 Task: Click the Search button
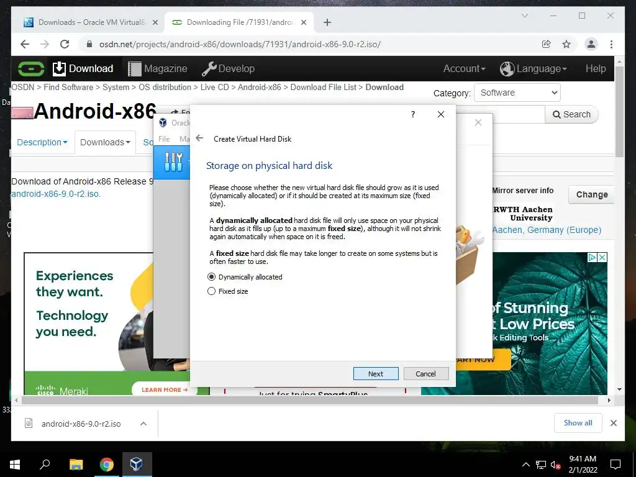571,114
